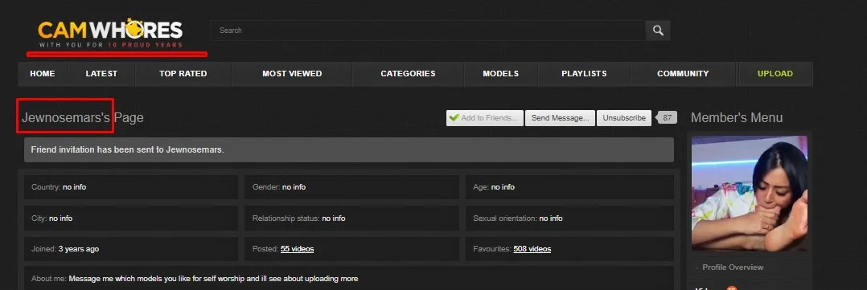Click the 'Sexual orientation: no info' field
867x290 pixels.
tap(569, 219)
